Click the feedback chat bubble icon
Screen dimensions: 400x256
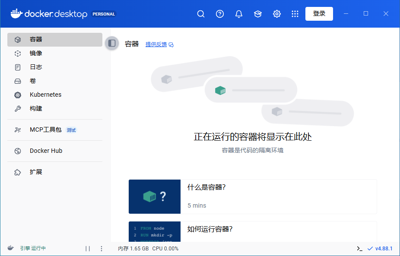pos(171,45)
